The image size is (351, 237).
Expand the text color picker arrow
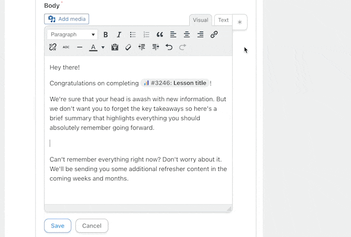point(103,47)
